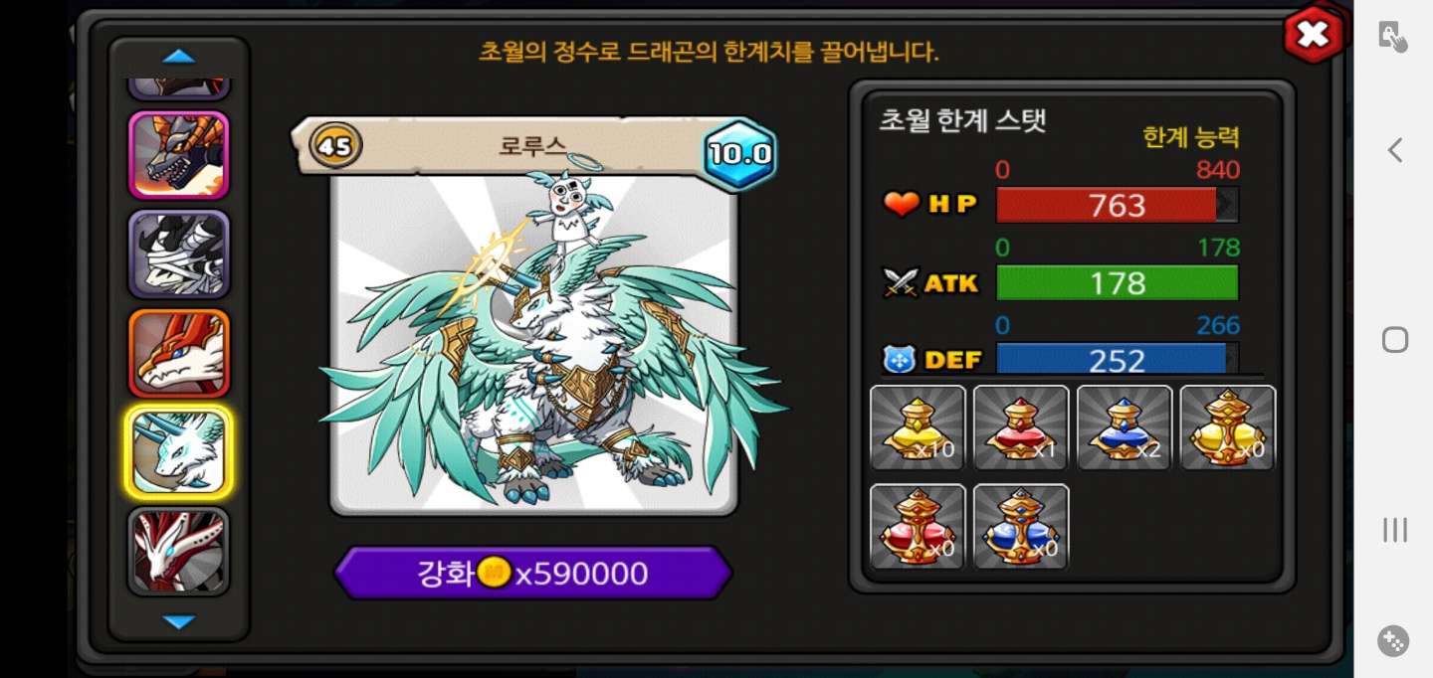Choose the highlighted white feathered dragon portrait
The height and width of the screenshot is (678, 1433).
(179, 452)
